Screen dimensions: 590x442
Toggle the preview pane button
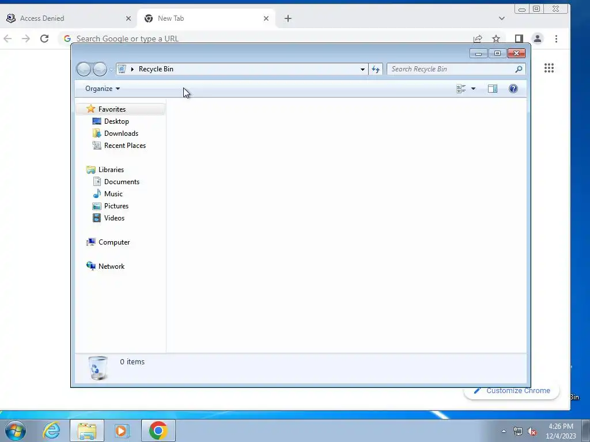coord(493,89)
